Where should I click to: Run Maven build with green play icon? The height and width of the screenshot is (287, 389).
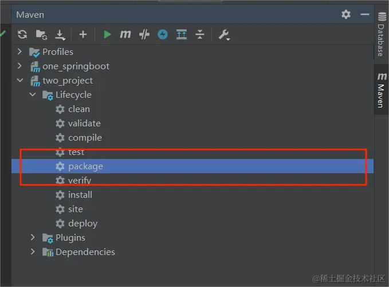[107, 34]
